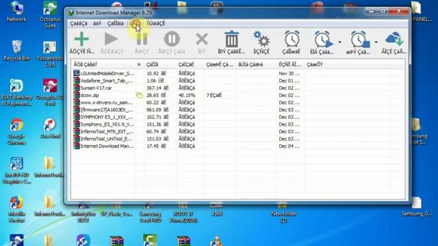Screen dimensions: 438x246
Task: Click the green plus Add URL toolbar icon
Action: 81,39
